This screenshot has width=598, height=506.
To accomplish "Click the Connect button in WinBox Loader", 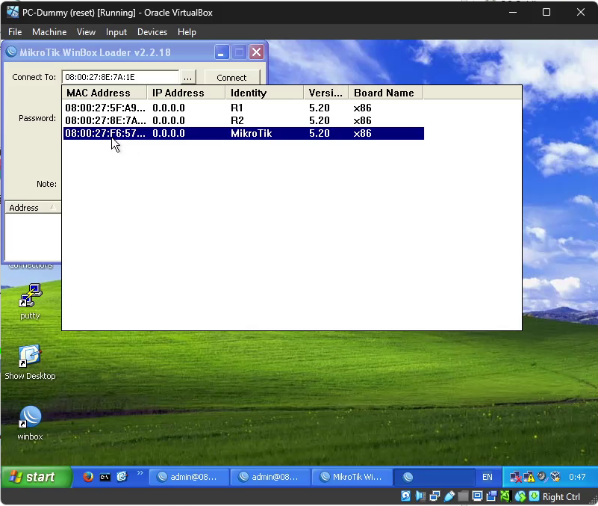I will tap(232, 78).
